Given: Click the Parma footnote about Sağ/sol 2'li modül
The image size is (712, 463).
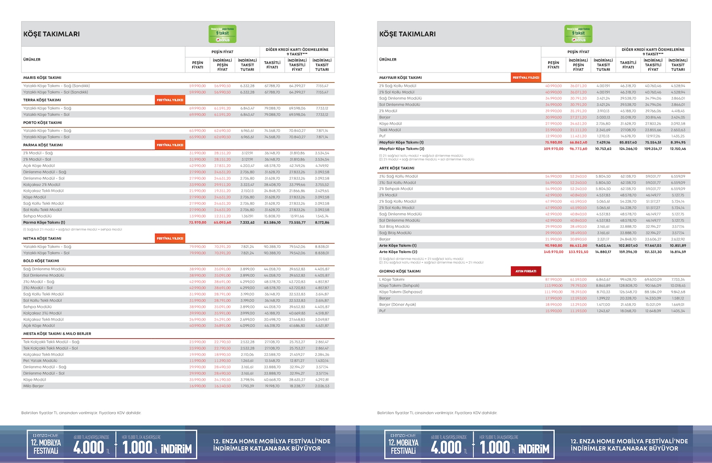Looking at the screenshot, I should pyautogui.click(x=73, y=229).
